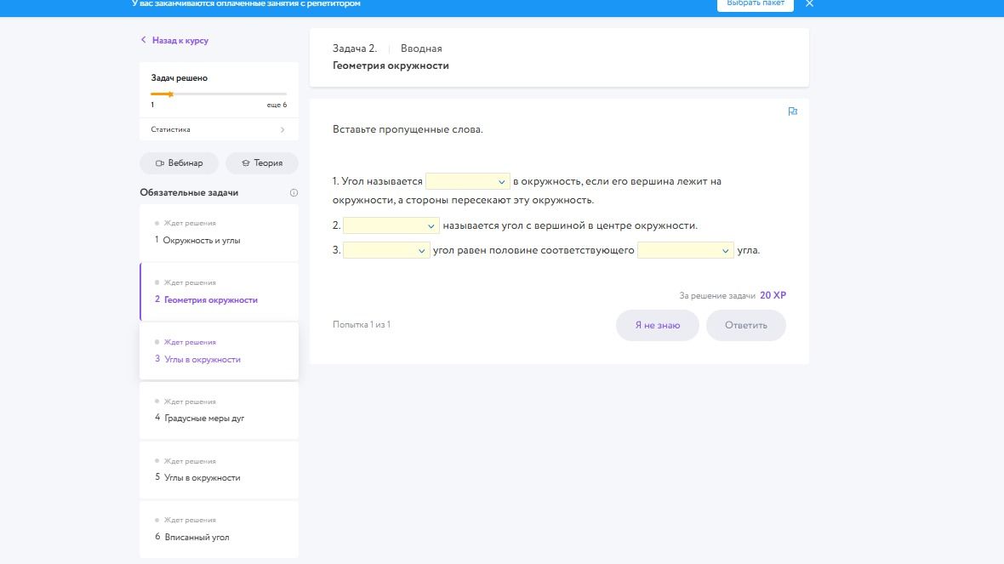
Task: Open the dropdown starting sentence 2
Action: (x=391, y=225)
